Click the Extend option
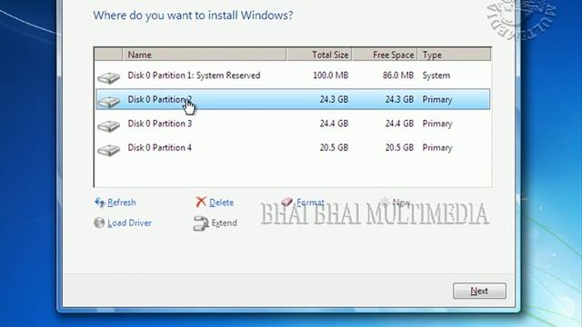The width and height of the screenshot is (582, 327). coord(225,223)
